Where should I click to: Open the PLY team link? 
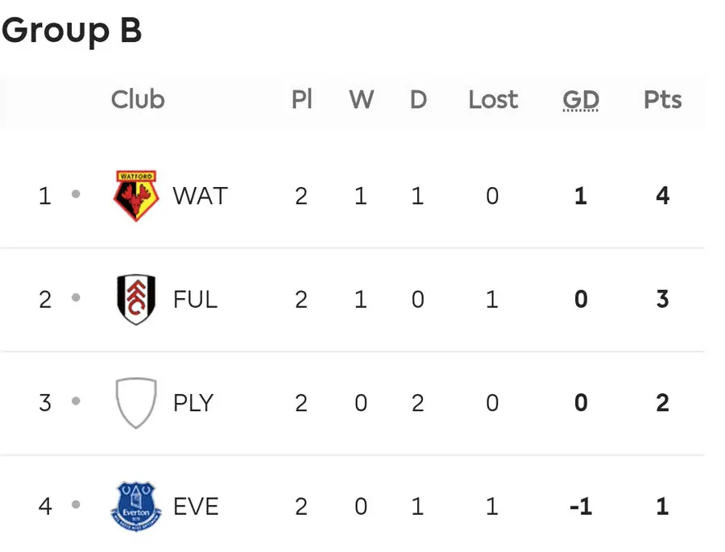coord(193,403)
